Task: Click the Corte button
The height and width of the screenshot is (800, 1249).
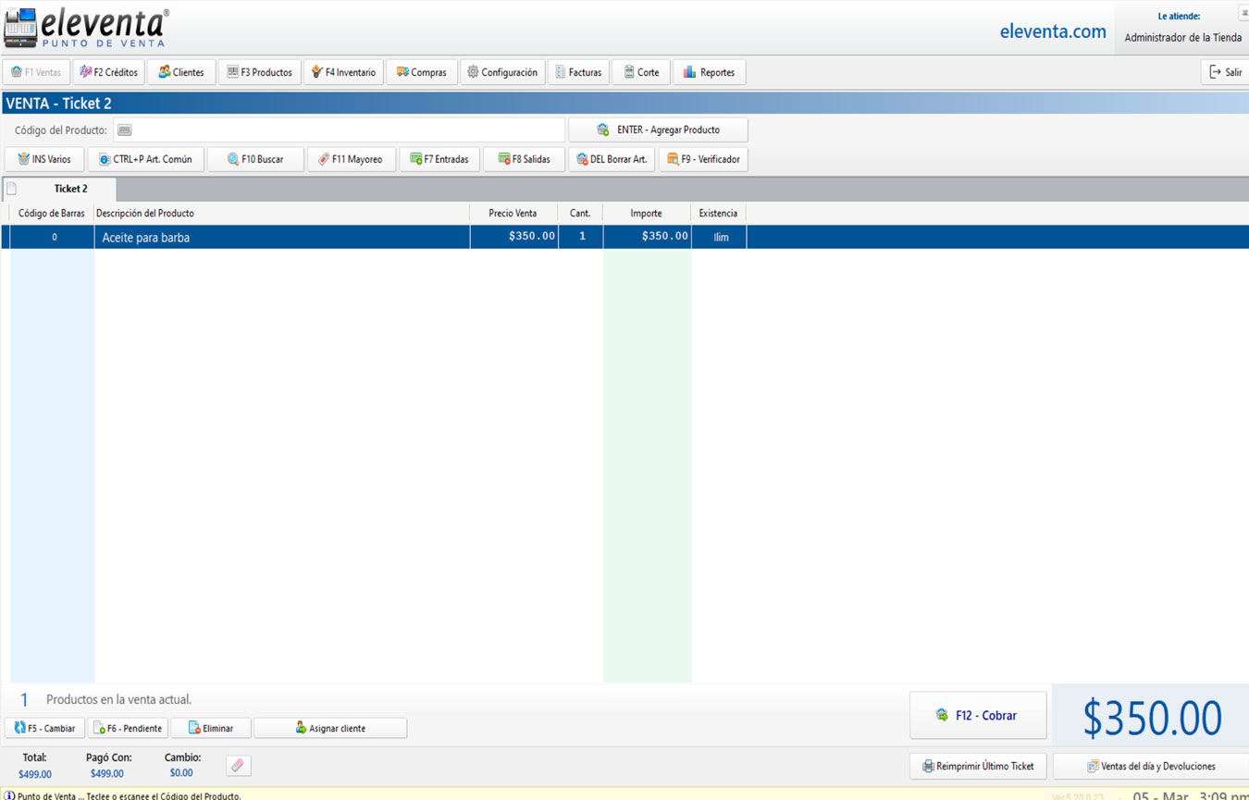Action: (x=640, y=72)
